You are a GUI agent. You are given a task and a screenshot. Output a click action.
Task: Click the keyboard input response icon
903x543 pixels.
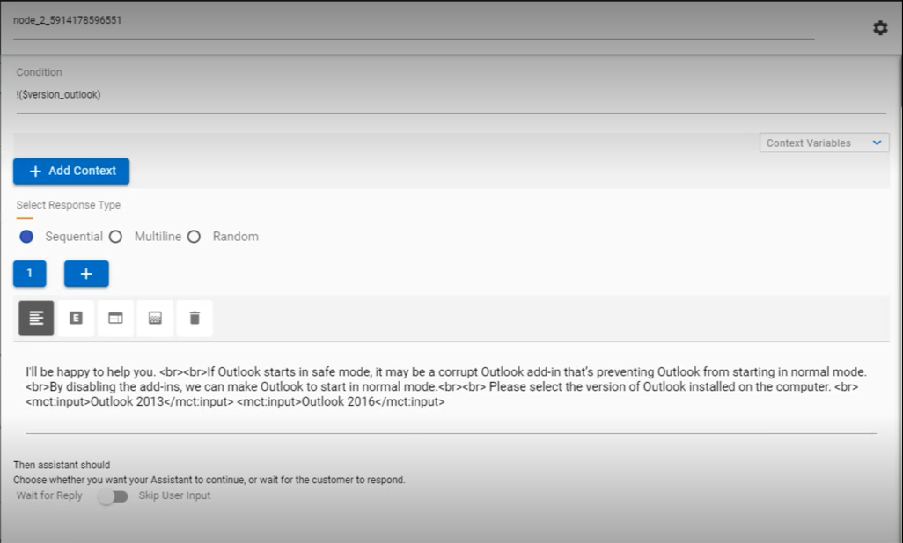(x=155, y=318)
